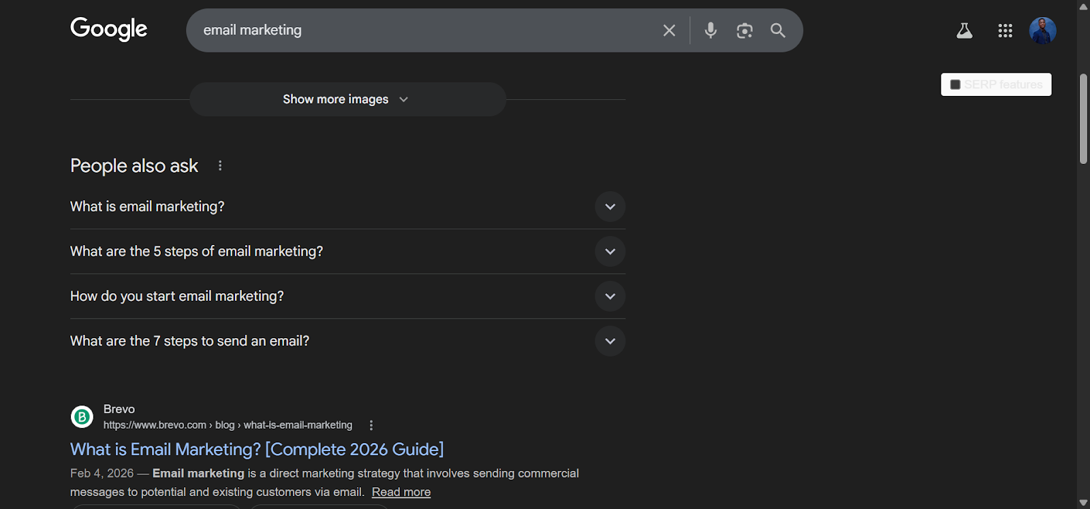Open your Google account profile picture
The width and height of the screenshot is (1090, 509).
point(1042,30)
